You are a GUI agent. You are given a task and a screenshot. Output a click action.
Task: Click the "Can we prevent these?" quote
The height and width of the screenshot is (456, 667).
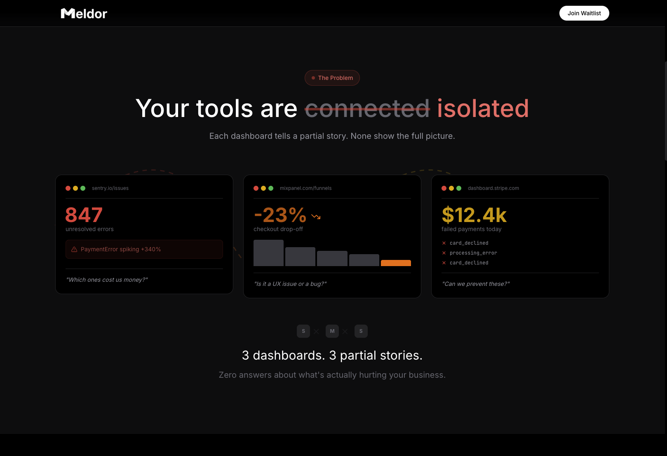tap(476, 284)
